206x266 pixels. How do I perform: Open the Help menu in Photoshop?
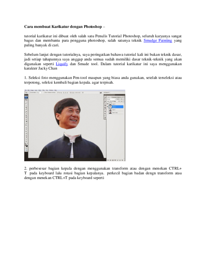point(55,90)
